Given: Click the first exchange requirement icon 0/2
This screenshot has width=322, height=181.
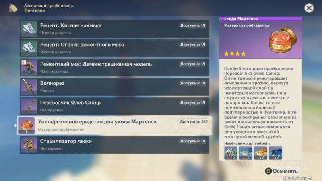Looking at the screenshot, I should [231, 153].
